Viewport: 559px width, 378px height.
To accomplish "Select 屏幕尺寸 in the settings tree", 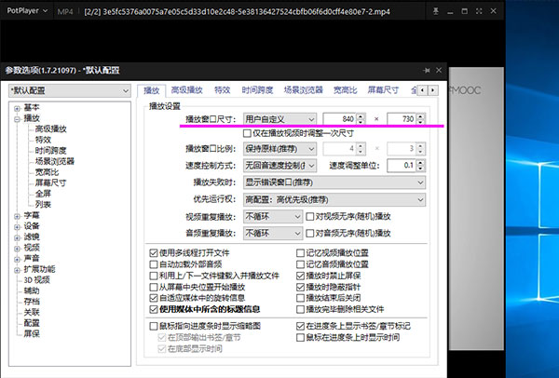I will click(x=50, y=182).
